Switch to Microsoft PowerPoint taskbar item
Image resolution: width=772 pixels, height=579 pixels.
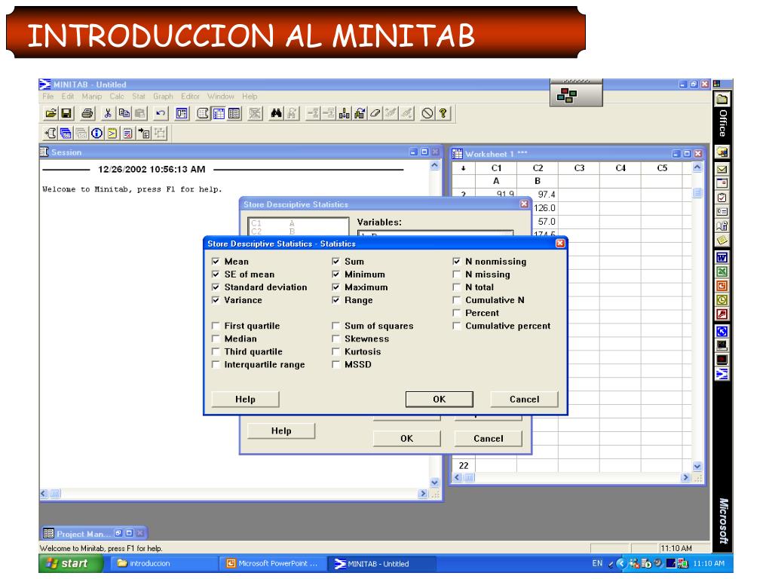tap(272, 563)
